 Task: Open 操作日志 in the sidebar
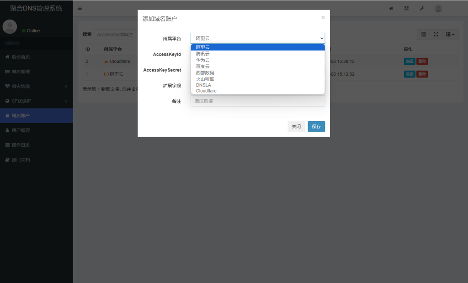pyautogui.click(x=37, y=145)
